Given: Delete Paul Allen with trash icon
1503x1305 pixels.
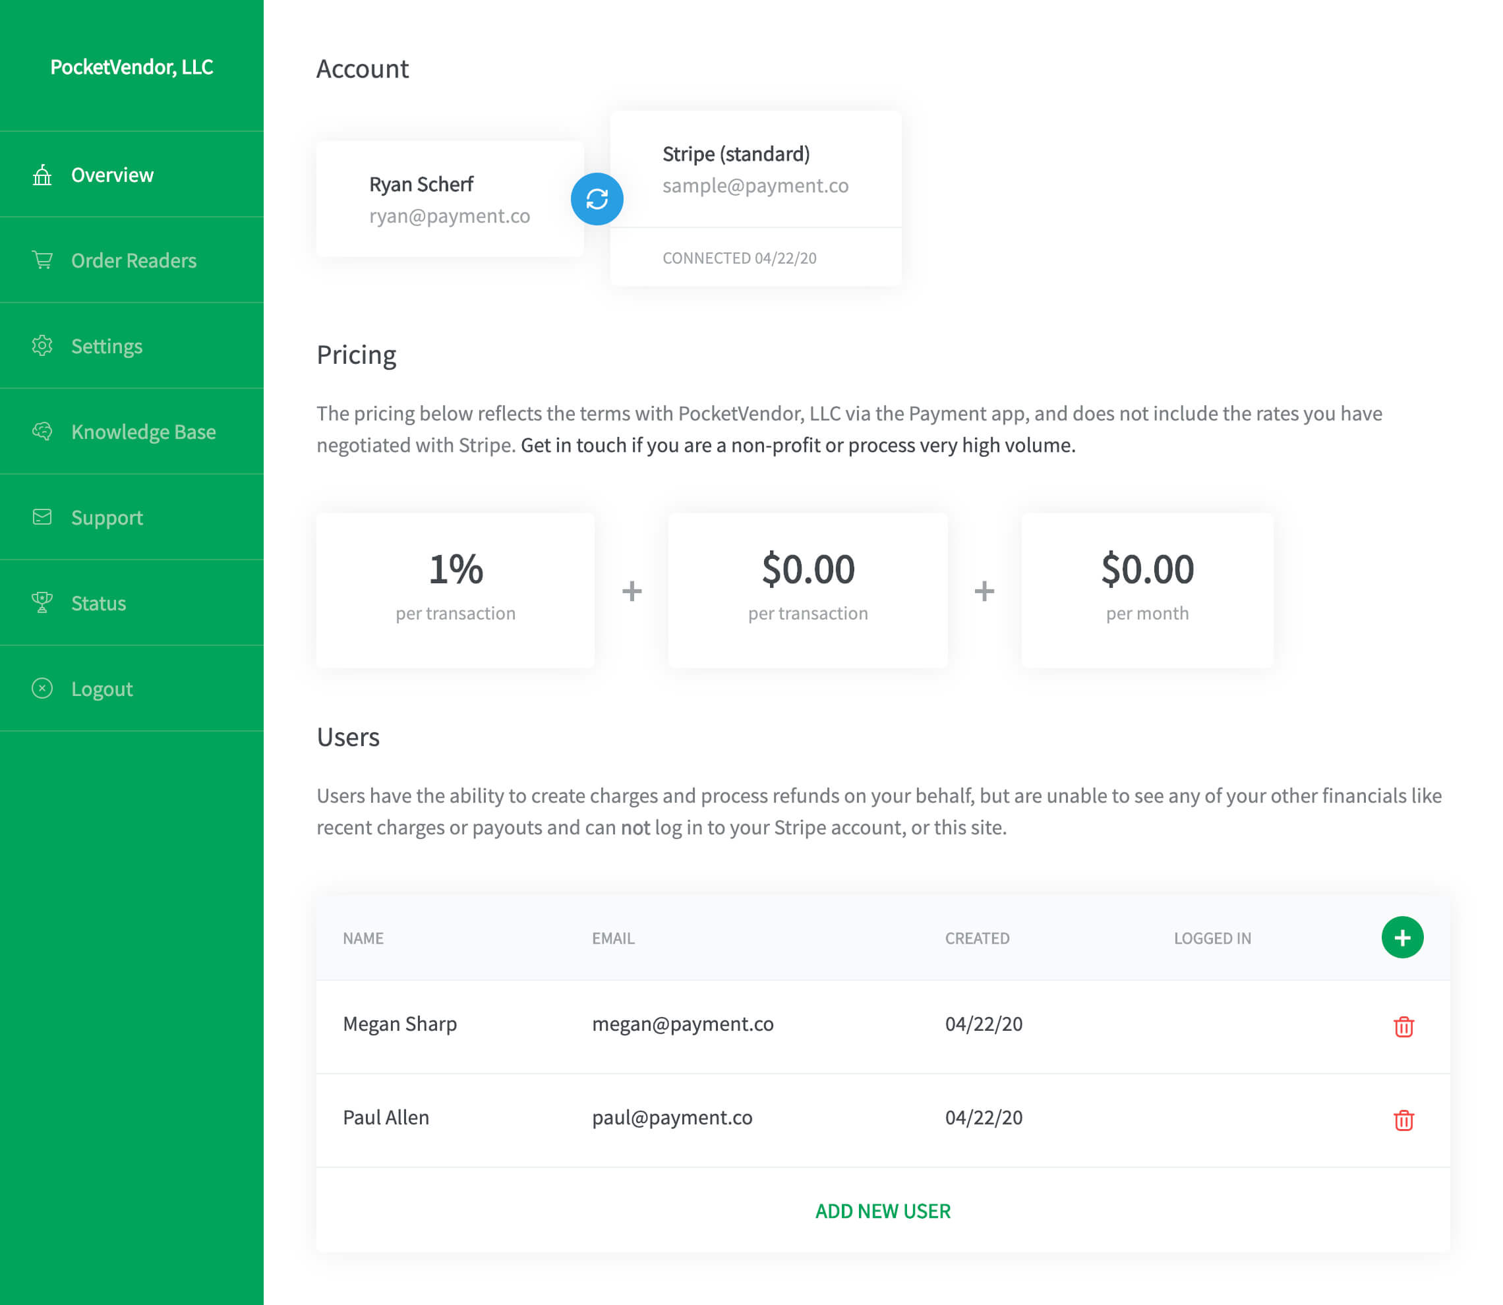Looking at the screenshot, I should point(1403,1119).
